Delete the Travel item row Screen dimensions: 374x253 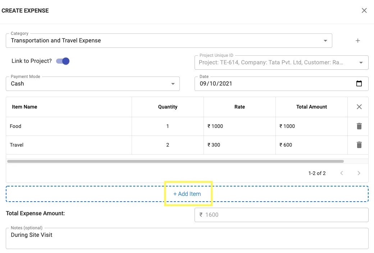click(x=359, y=145)
